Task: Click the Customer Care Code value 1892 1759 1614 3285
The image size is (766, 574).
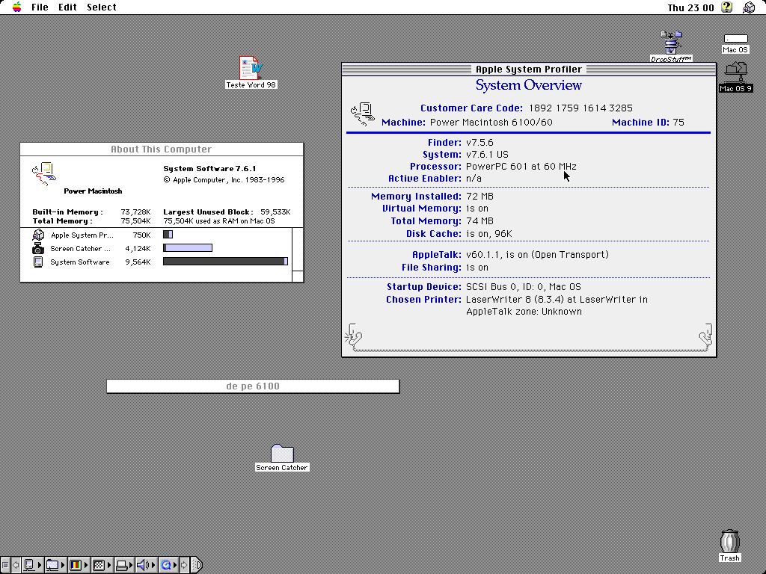Action: tap(580, 108)
